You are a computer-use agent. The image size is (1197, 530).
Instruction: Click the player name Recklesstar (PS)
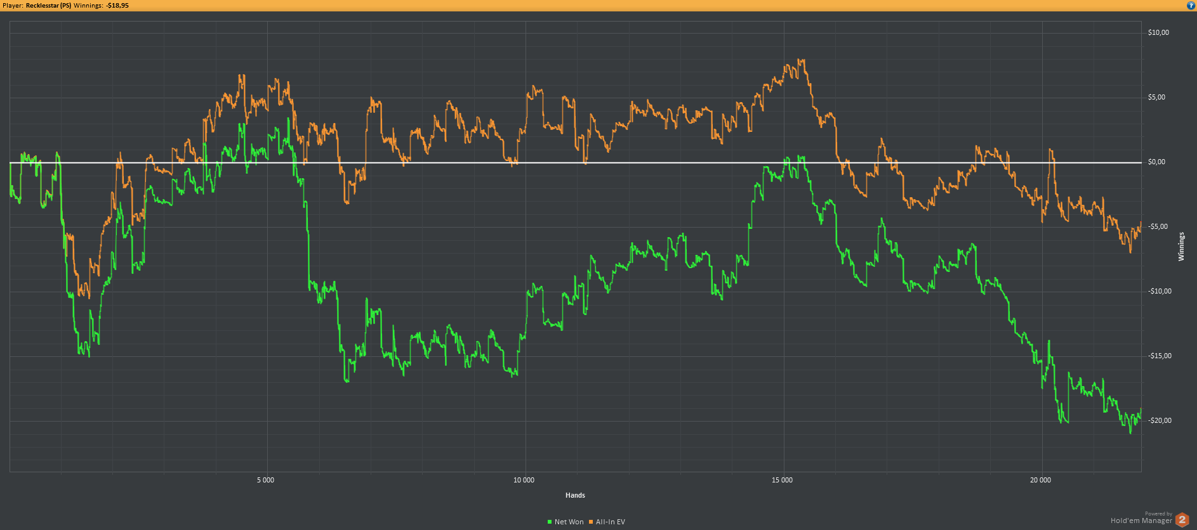pyautogui.click(x=48, y=5)
